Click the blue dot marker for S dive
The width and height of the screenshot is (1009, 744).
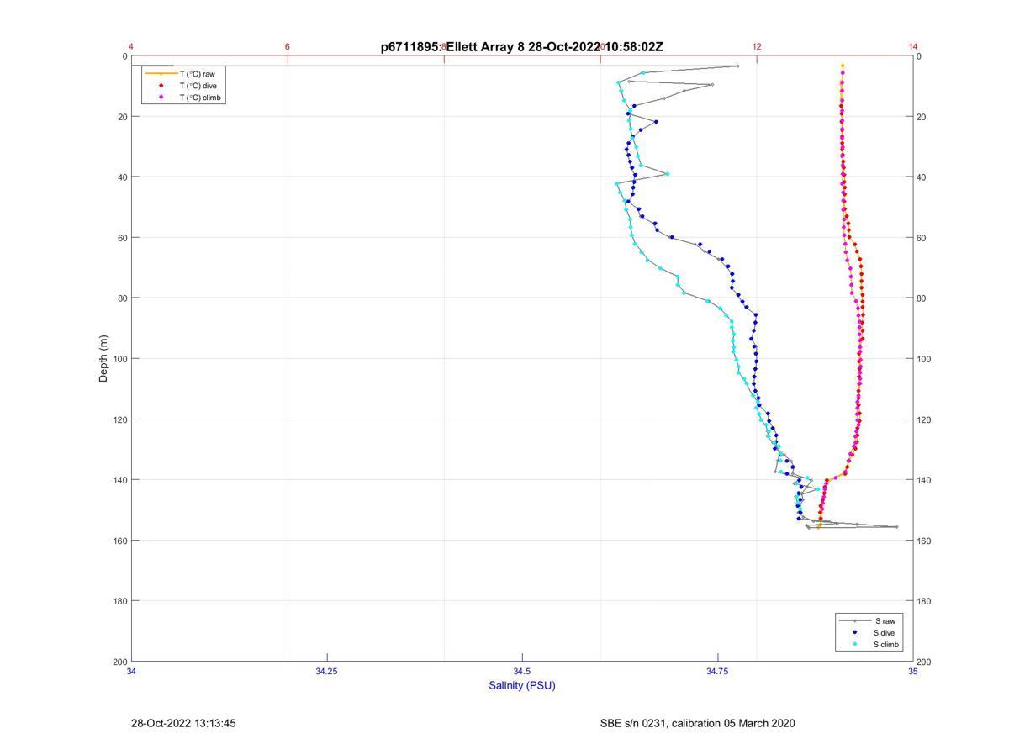click(x=855, y=632)
